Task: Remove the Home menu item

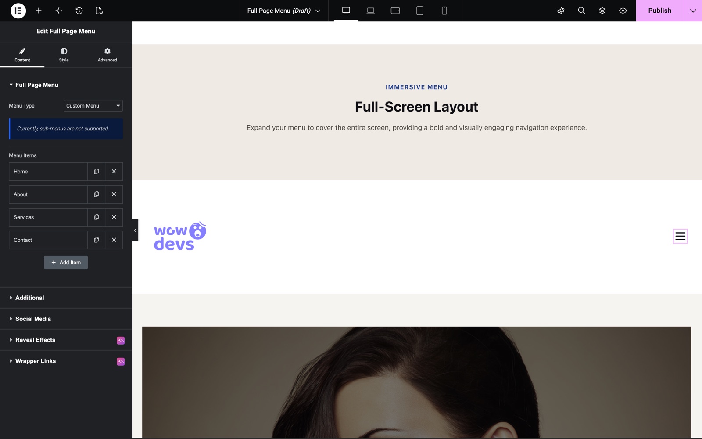Action: coord(114,172)
